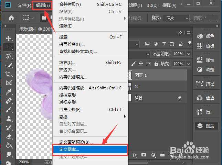This screenshot has height=165, width=222.
Task: Toggle lock all padlock icon
Action: point(156,64)
